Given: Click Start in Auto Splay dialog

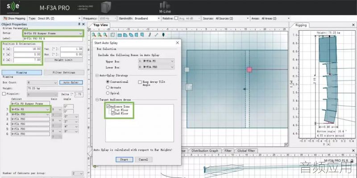Looking at the screenshot, I should tap(125, 160).
